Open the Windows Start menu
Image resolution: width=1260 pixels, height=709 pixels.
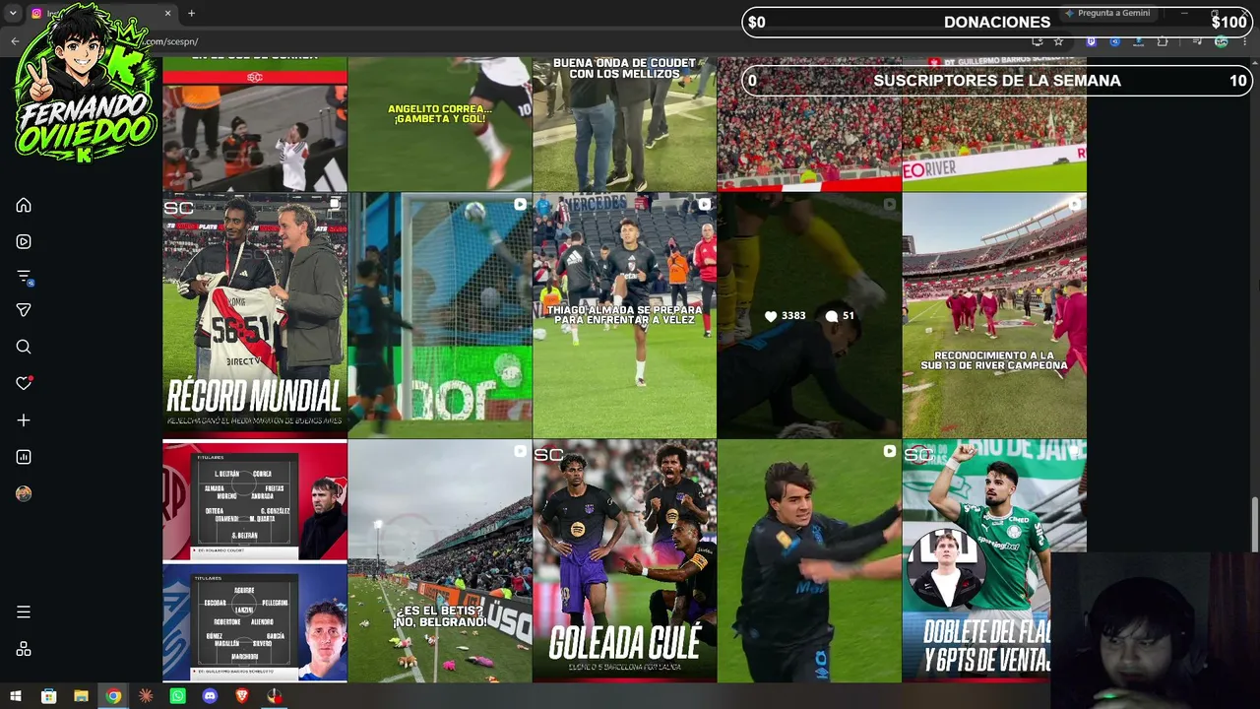(x=16, y=696)
